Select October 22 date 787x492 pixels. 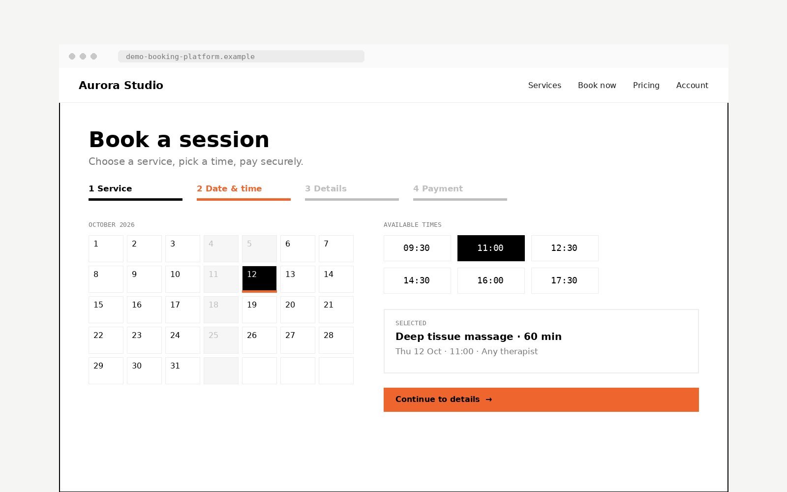[x=106, y=340]
